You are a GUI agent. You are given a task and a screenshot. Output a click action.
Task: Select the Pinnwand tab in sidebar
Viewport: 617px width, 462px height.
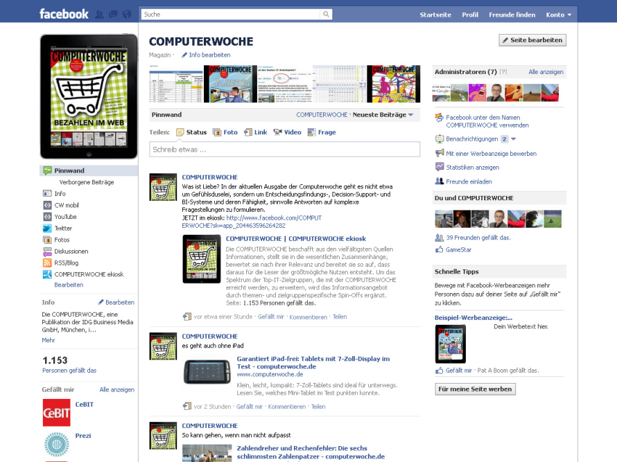coord(89,170)
